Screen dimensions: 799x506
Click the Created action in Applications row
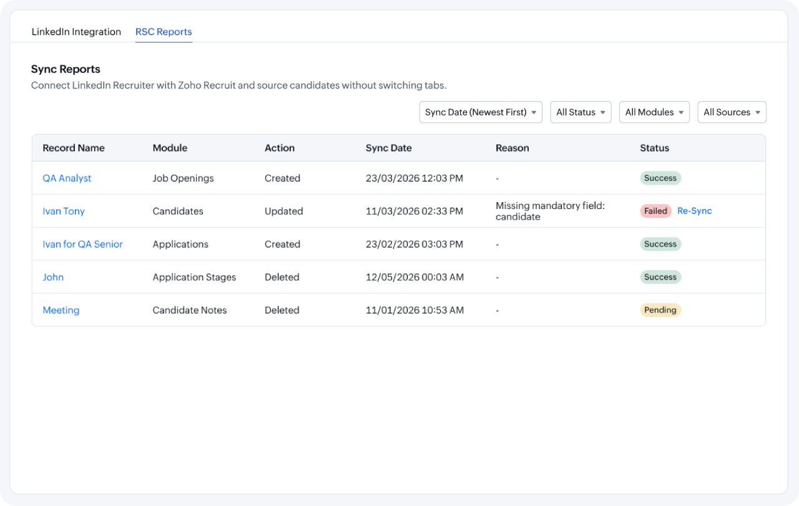pyautogui.click(x=282, y=245)
